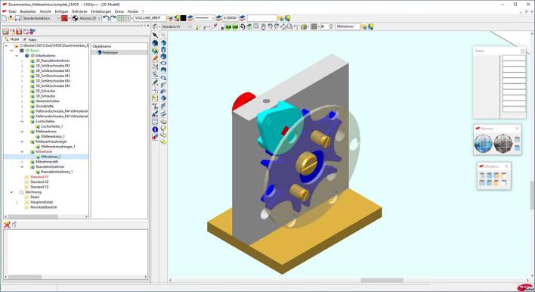This screenshot has height=292, width=535.
Task: Click the red delete X icon below the tree
Action: click(x=7, y=225)
